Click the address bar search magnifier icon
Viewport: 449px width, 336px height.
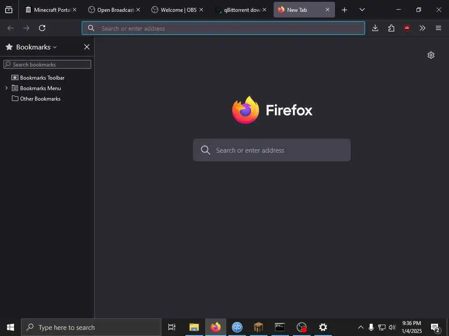91,28
